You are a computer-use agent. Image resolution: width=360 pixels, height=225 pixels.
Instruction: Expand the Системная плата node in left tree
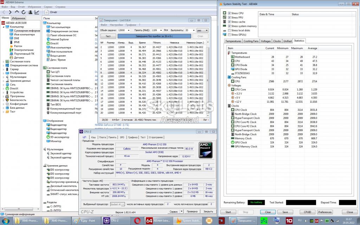(x=4, y=62)
